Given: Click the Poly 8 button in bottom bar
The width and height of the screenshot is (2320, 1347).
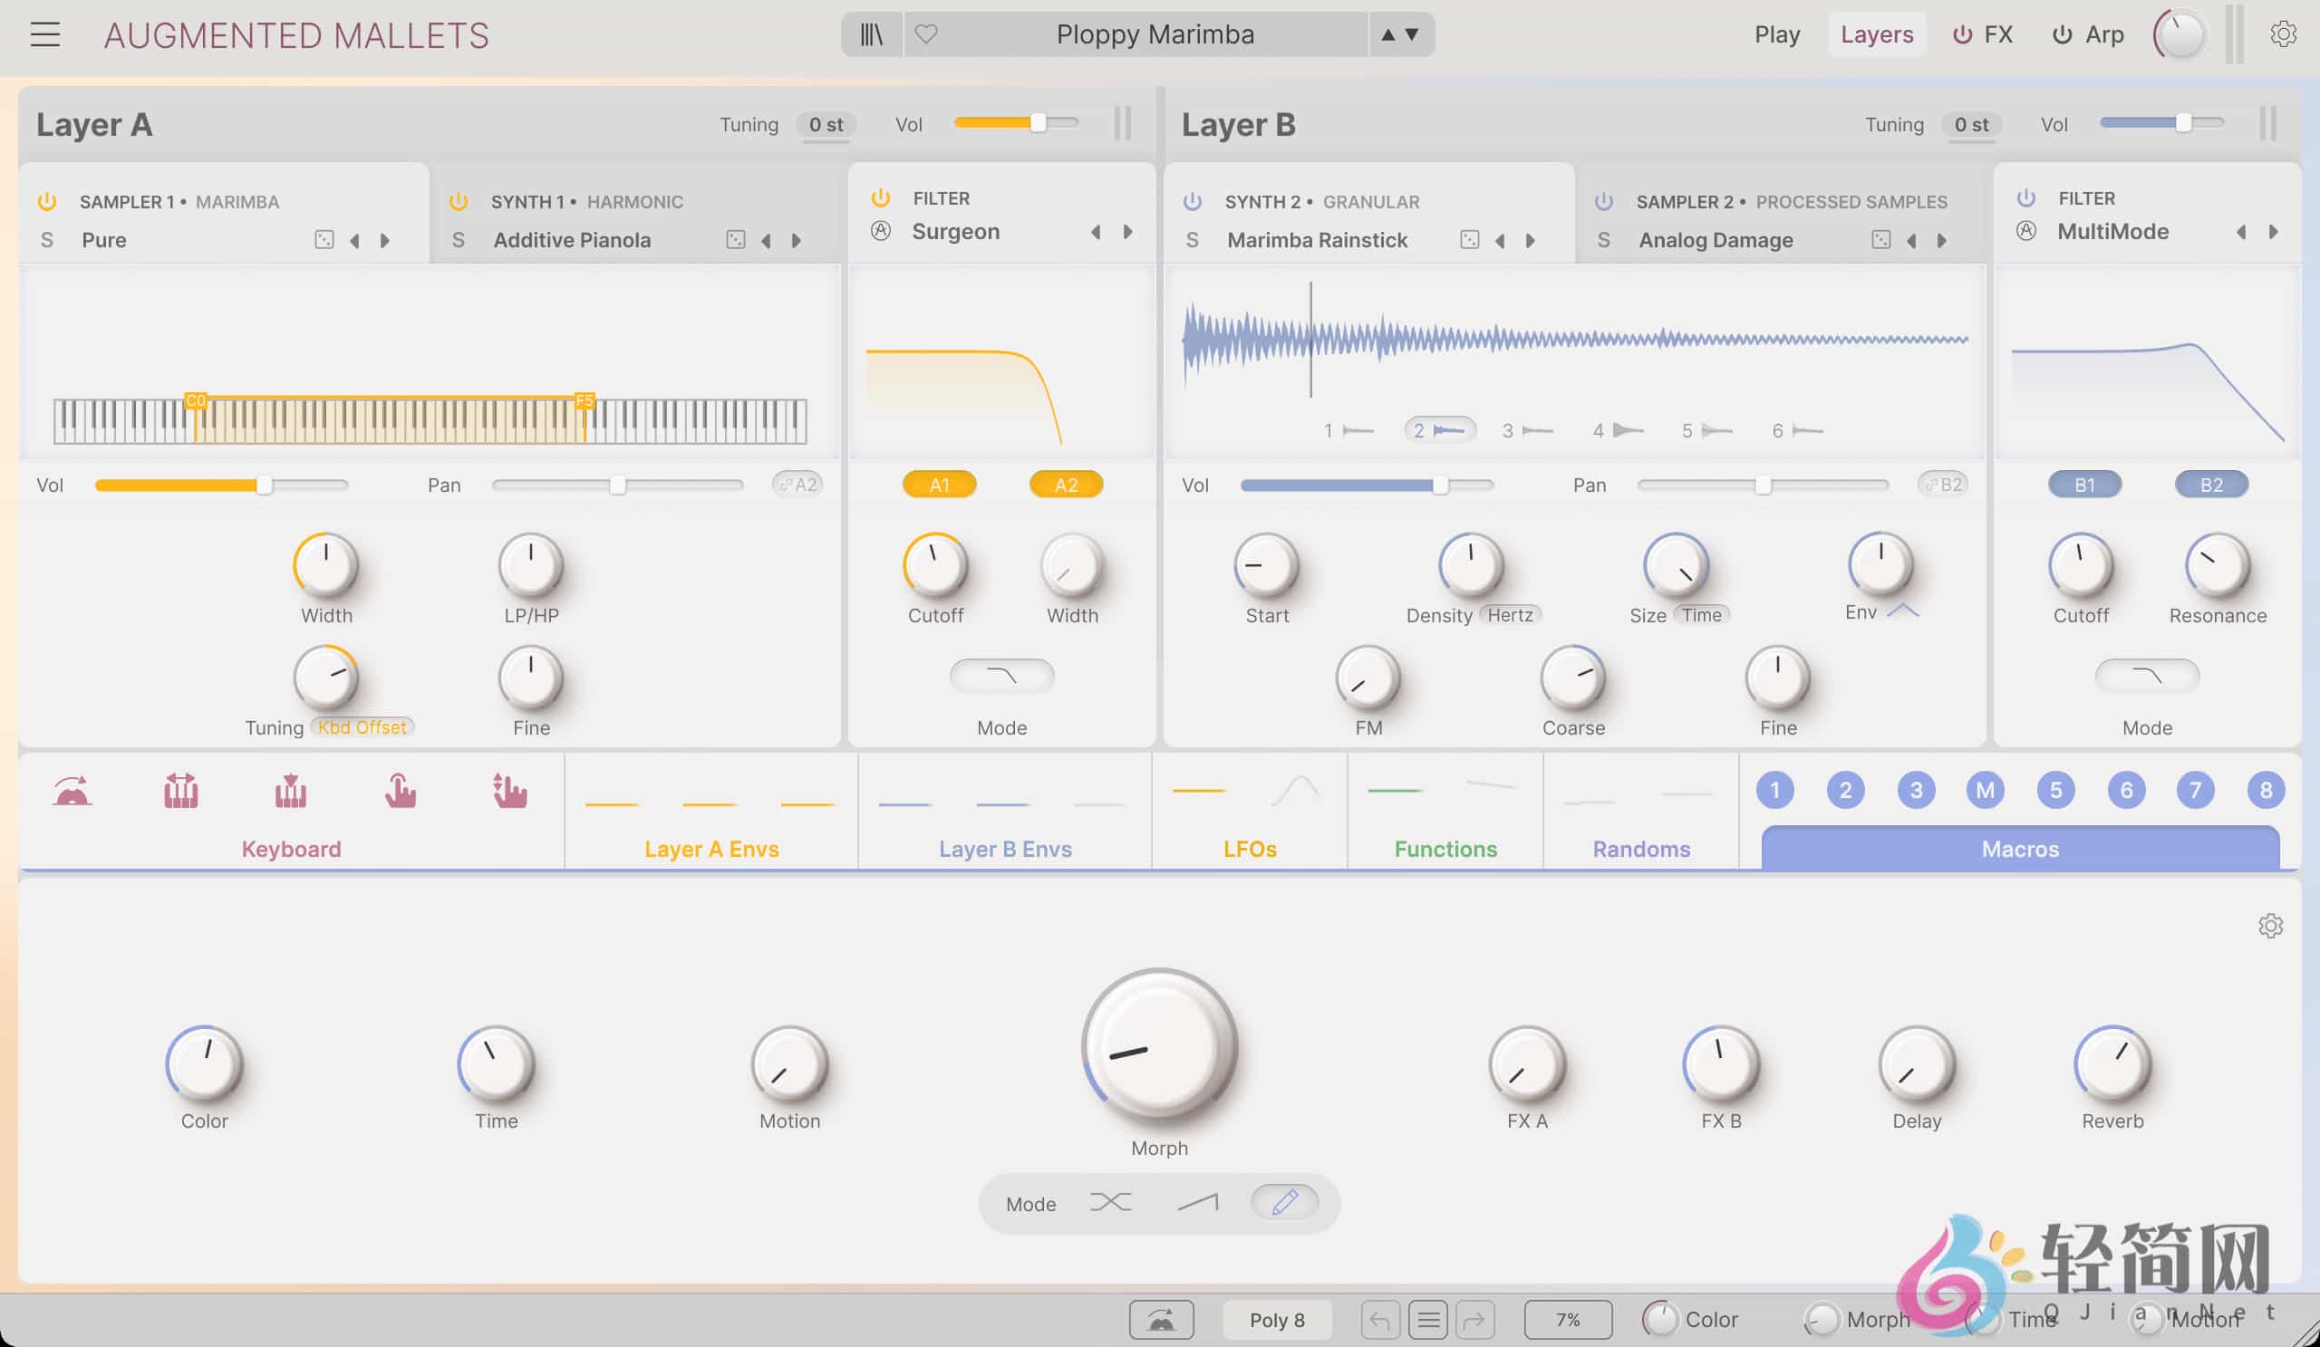Looking at the screenshot, I should [1276, 1320].
